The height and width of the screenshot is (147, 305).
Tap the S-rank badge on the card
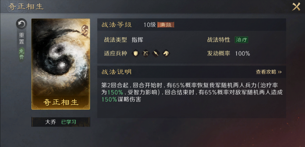[x=85, y=30]
